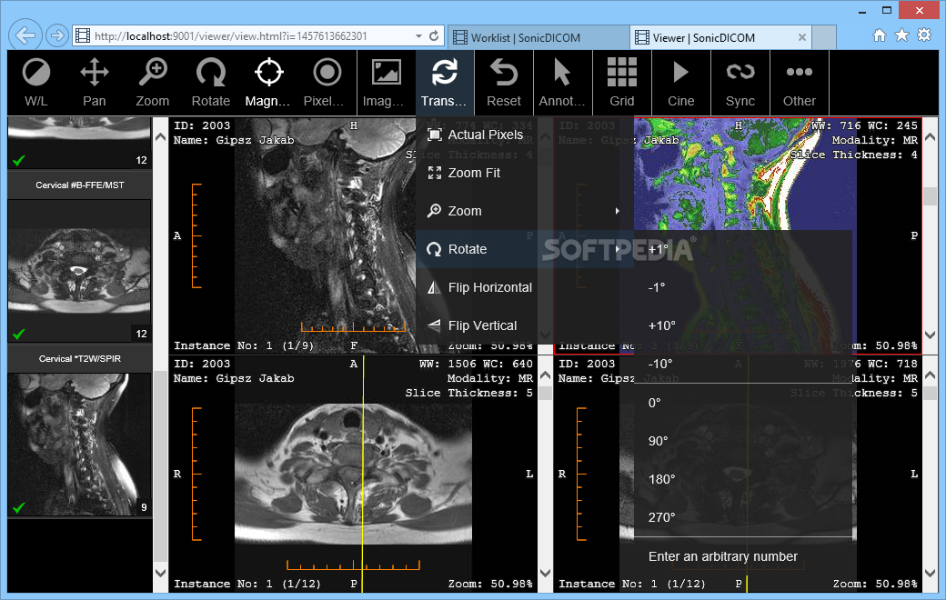This screenshot has width=946, height=600.
Task: Select Zoom Fit menu entry
Action: [524, 173]
